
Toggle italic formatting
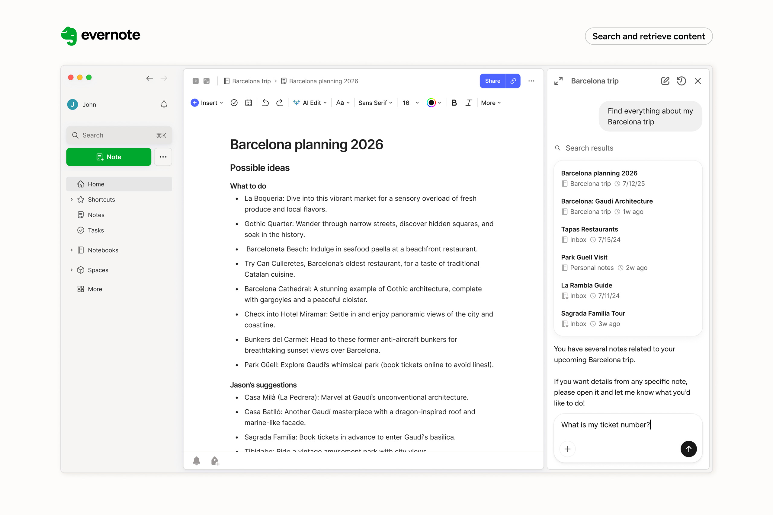(469, 103)
